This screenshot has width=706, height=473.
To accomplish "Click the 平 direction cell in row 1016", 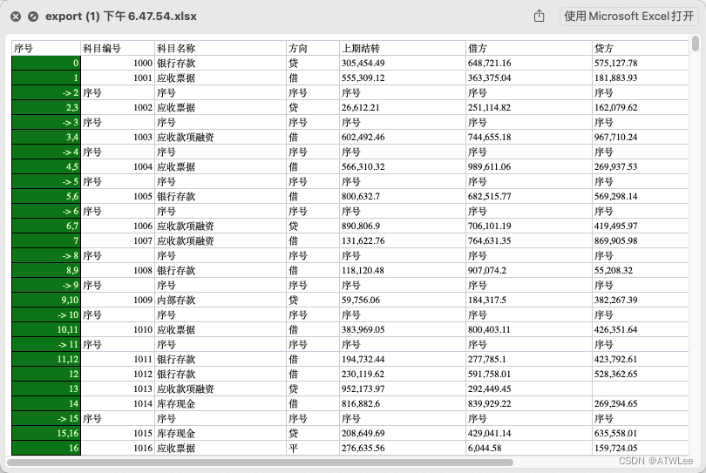I will click(313, 449).
